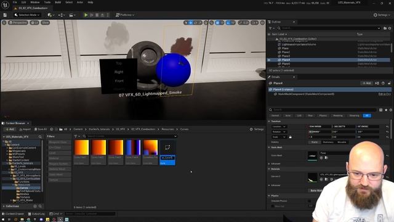Viewport: 394px width, 222px height.
Task: Open viewport hamburger options menu
Action: pos(4,23)
